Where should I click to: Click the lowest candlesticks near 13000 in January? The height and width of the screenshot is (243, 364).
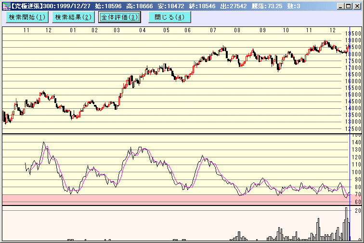[x=72, y=116]
